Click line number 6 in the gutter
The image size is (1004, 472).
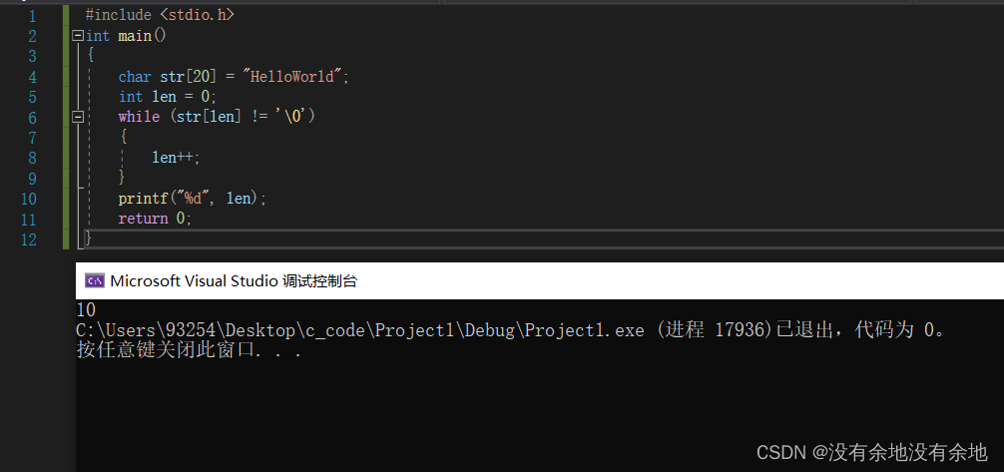pos(32,118)
